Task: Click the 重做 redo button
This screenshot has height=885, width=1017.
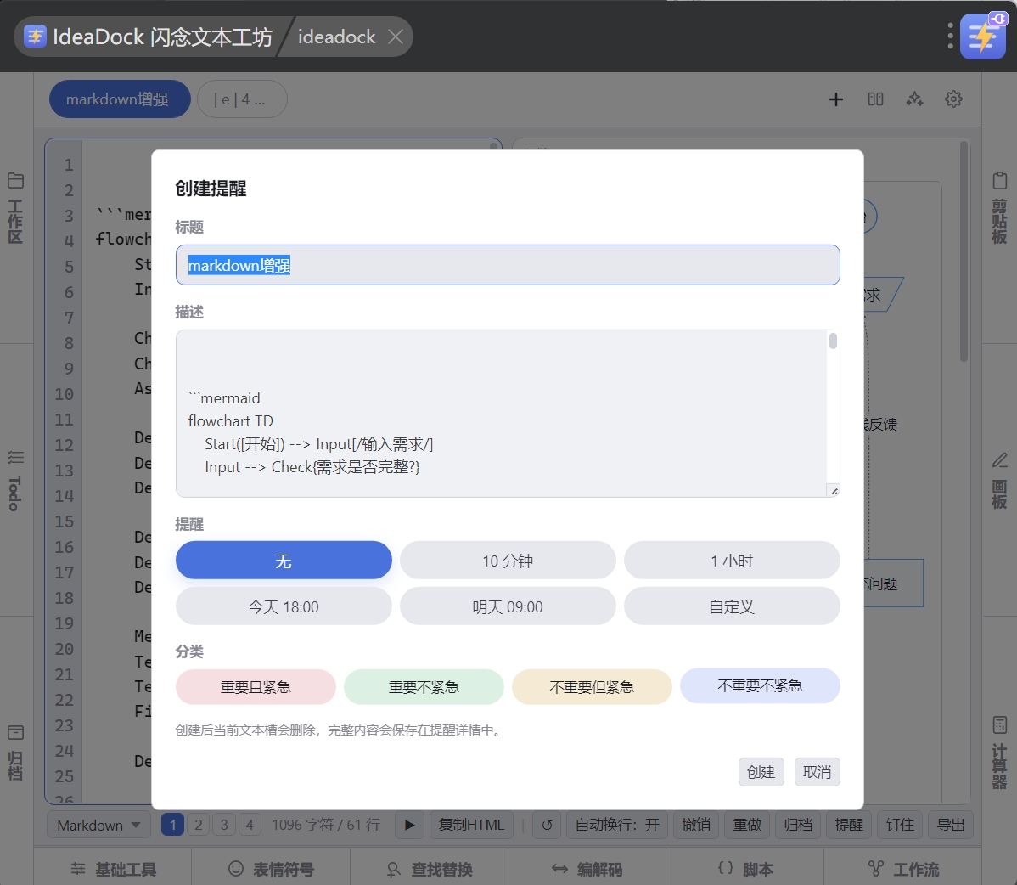Action: coord(747,825)
